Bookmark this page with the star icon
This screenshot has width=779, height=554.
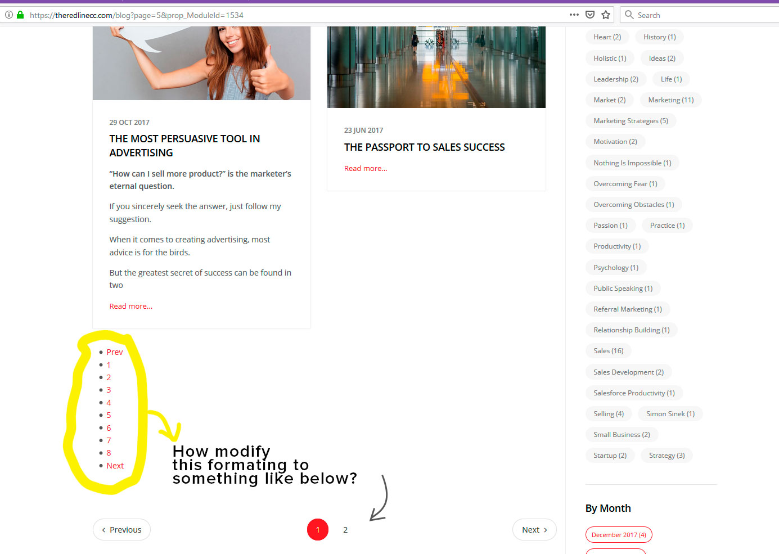point(606,15)
